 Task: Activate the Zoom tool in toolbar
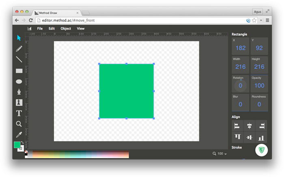point(19,124)
